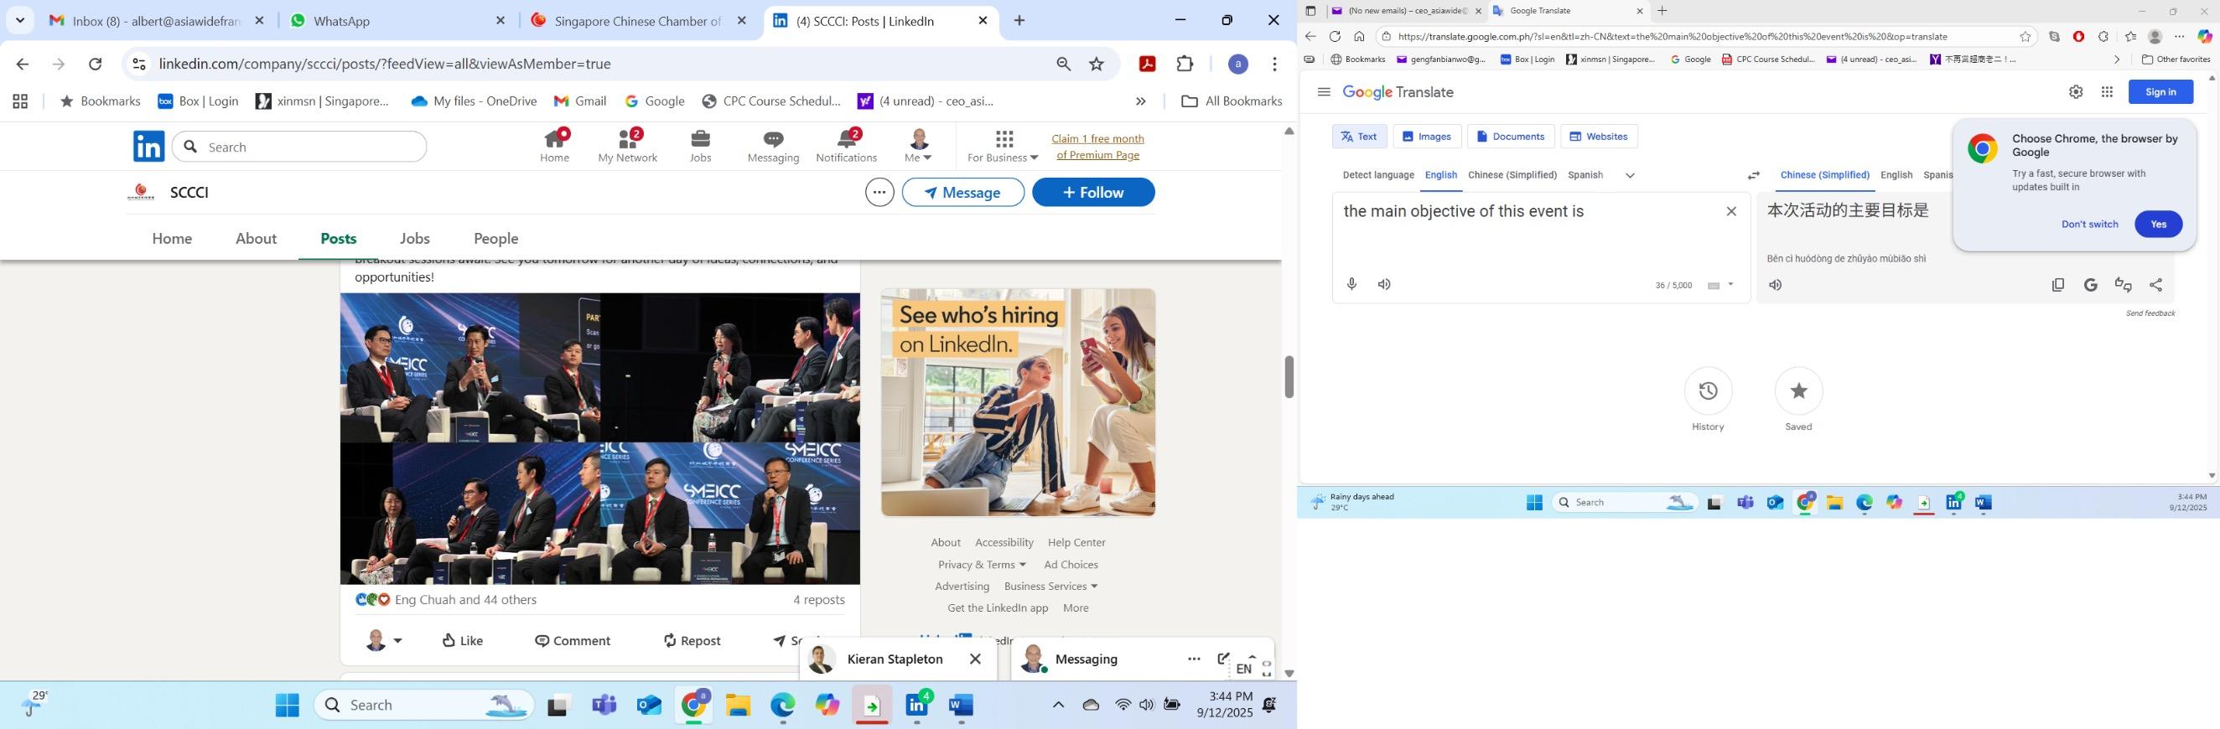Select Detect language as source
The width and height of the screenshot is (2220, 729).
[x=1378, y=175]
